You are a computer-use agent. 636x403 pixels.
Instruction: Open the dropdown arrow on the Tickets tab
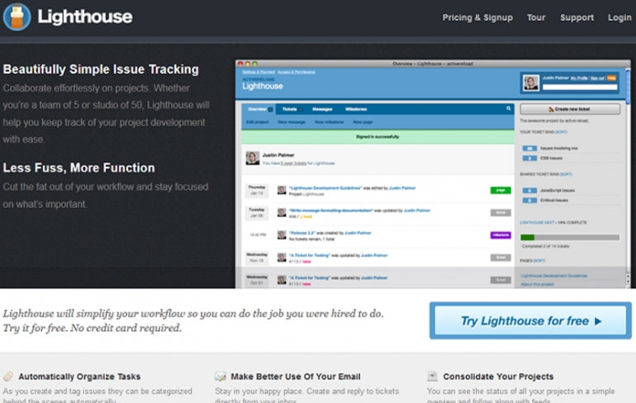301,110
